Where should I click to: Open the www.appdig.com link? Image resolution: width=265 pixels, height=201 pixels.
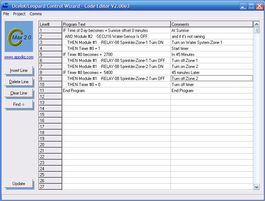click(x=19, y=57)
